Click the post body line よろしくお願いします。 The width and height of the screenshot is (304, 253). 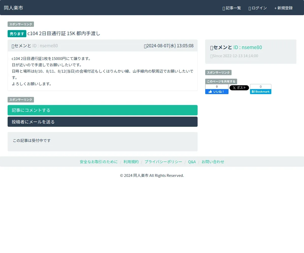32,84
